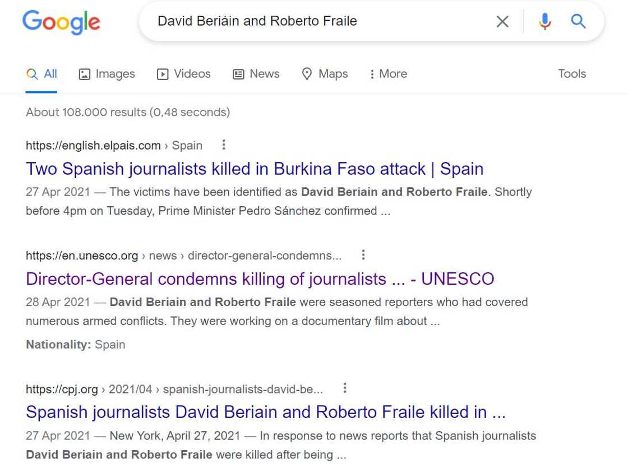Open the News results tab

pyautogui.click(x=256, y=74)
